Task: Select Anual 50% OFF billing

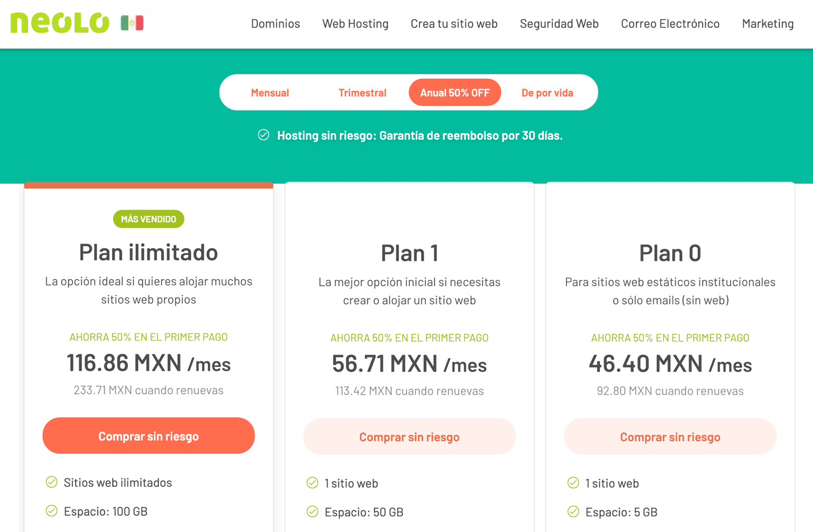Action: click(455, 93)
